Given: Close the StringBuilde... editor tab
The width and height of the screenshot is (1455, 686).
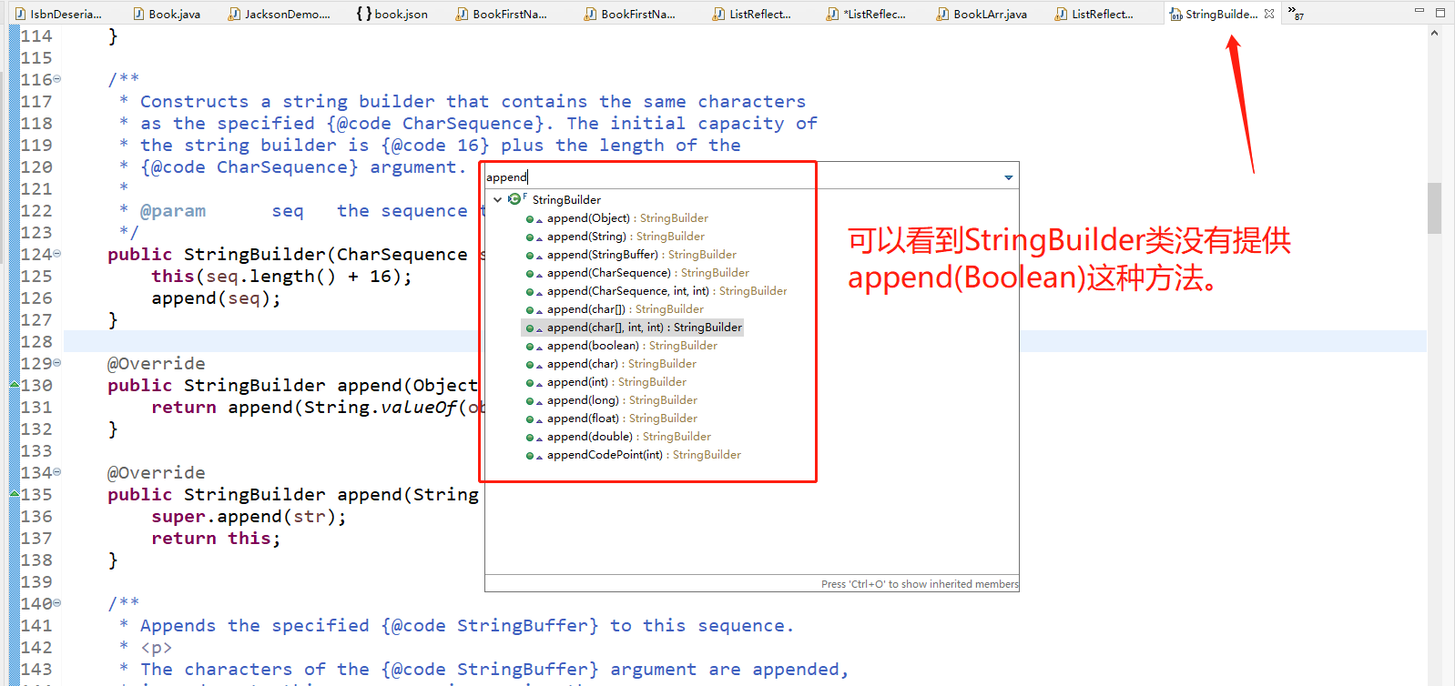Looking at the screenshot, I should click(1269, 14).
